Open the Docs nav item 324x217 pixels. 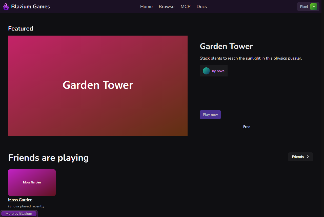202,7
